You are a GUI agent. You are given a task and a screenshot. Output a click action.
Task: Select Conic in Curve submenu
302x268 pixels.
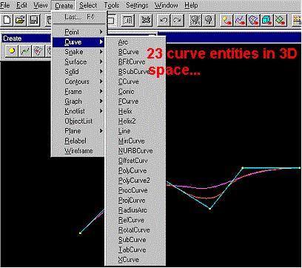135,91
